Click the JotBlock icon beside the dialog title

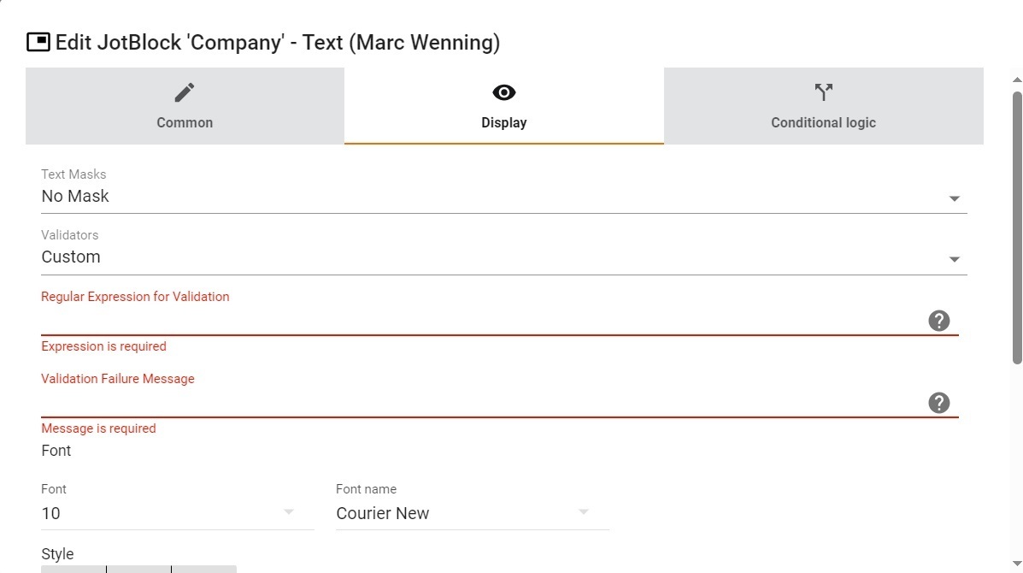point(38,43)
